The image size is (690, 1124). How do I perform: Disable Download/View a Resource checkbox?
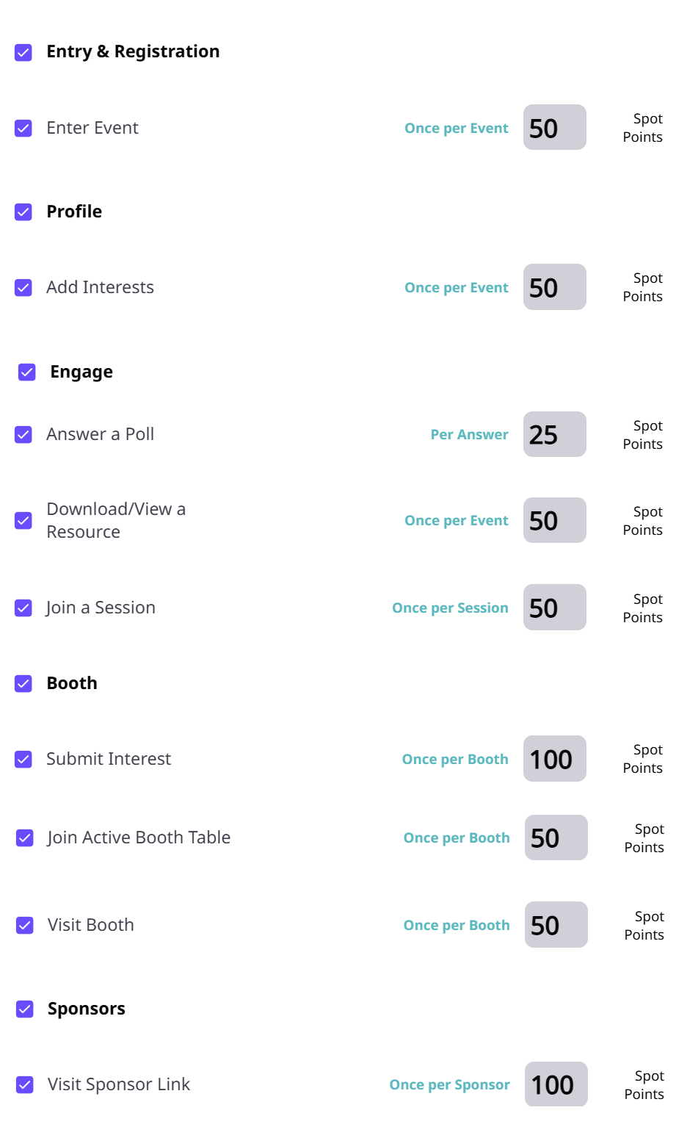coord(23,521)
